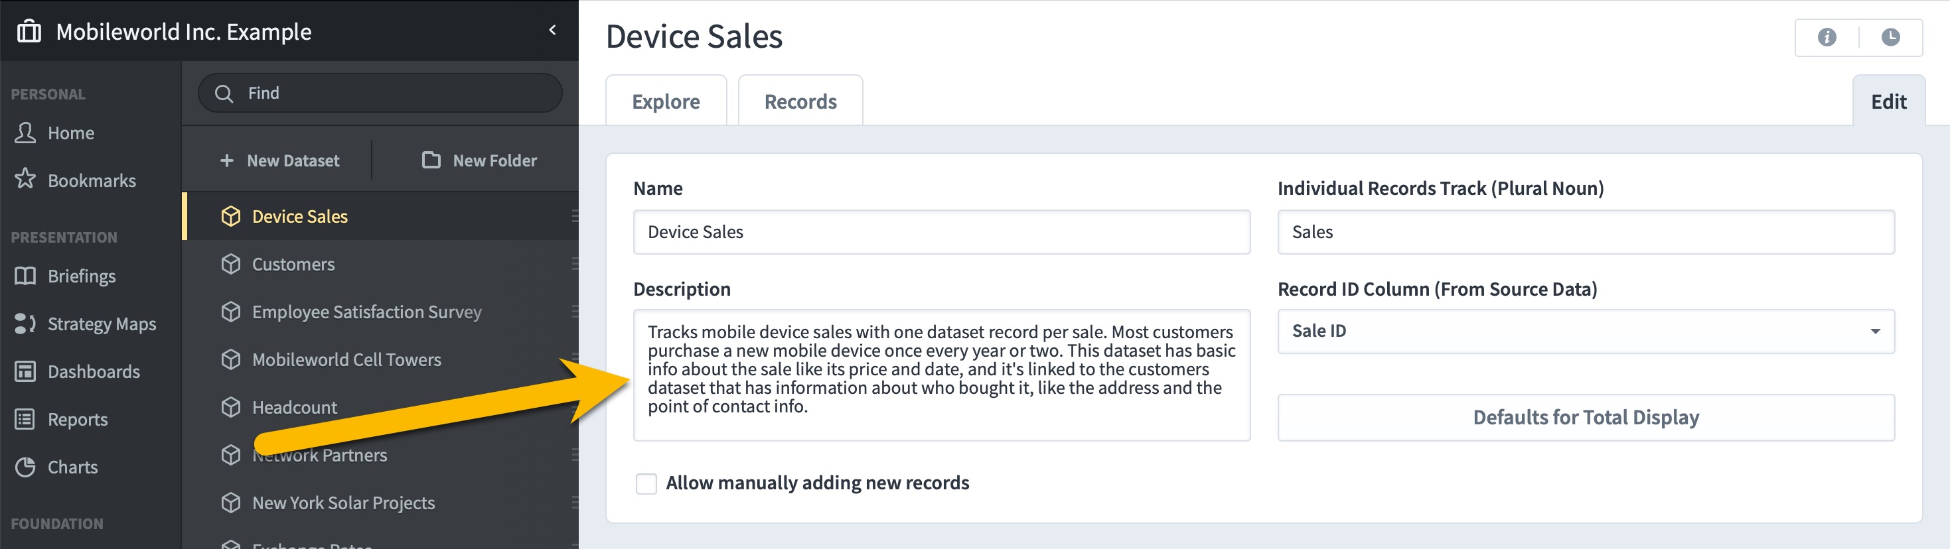
Task: Click the New Dataset button
Action: pos(279,160)
